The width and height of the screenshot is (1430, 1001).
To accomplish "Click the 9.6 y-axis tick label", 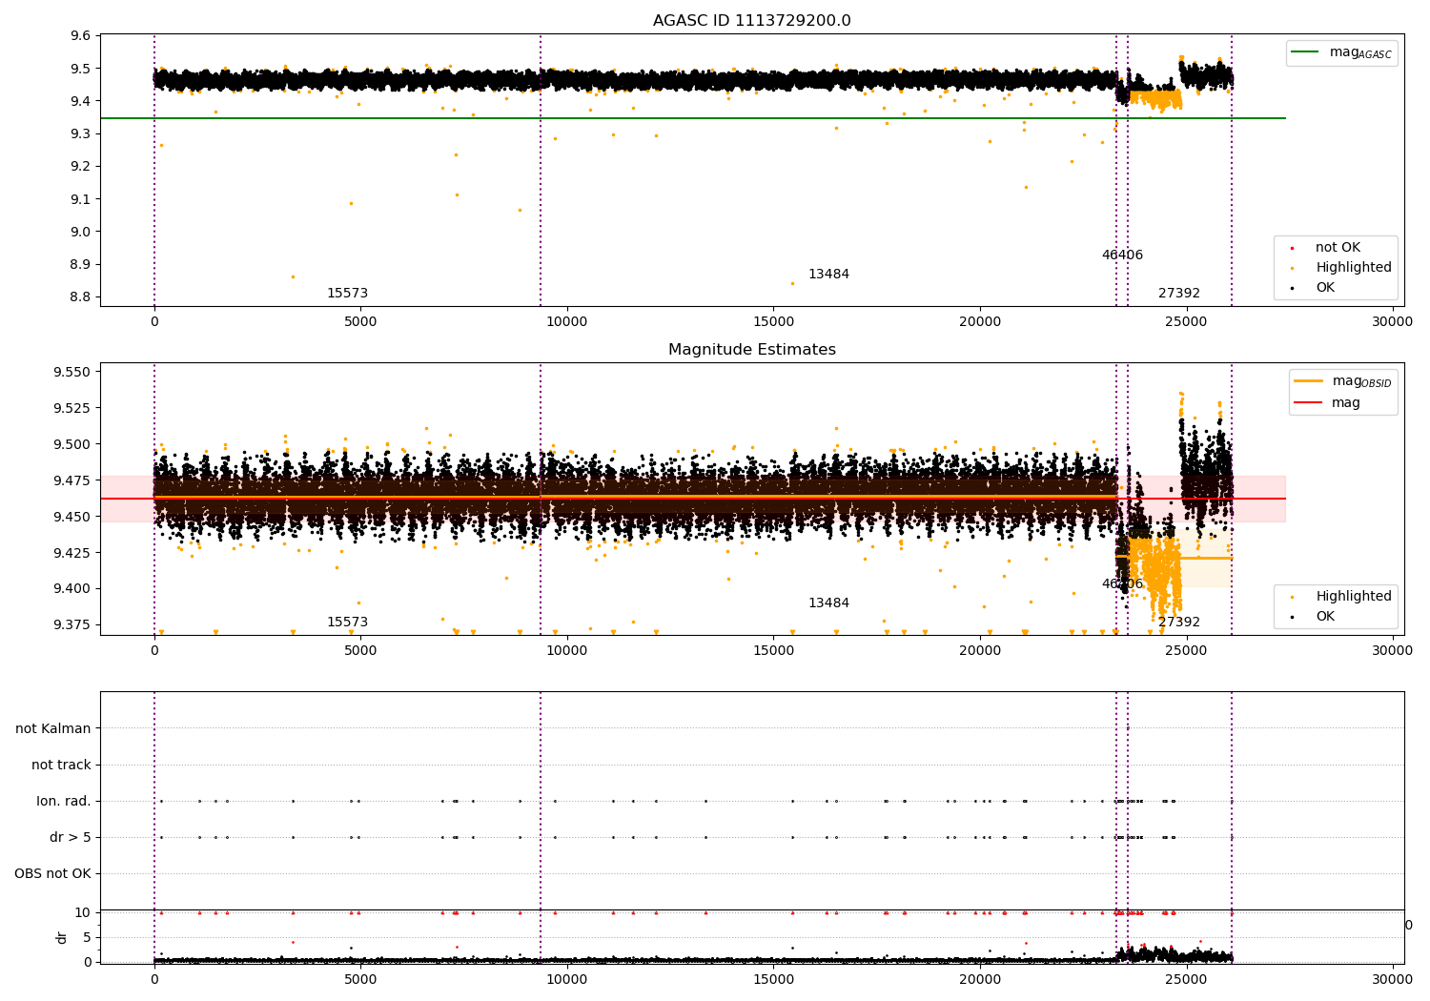I will coord(81,36).
